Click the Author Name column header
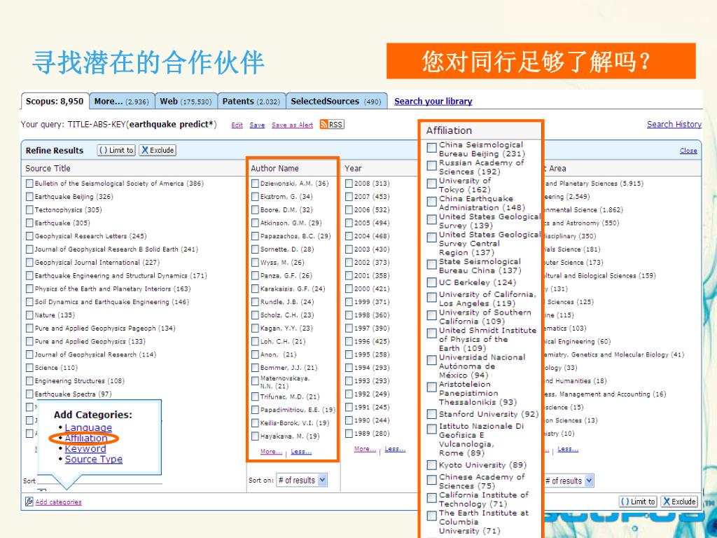The image size is (717, 538). pyautogui.click(x=274, y=168)
